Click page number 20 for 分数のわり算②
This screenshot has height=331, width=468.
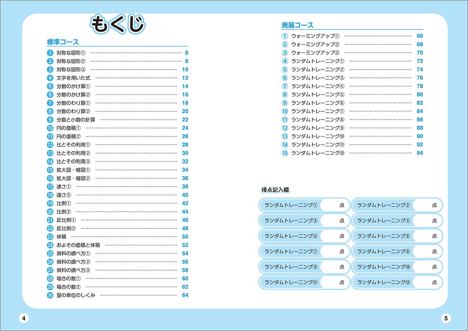(x=185, y=111)
